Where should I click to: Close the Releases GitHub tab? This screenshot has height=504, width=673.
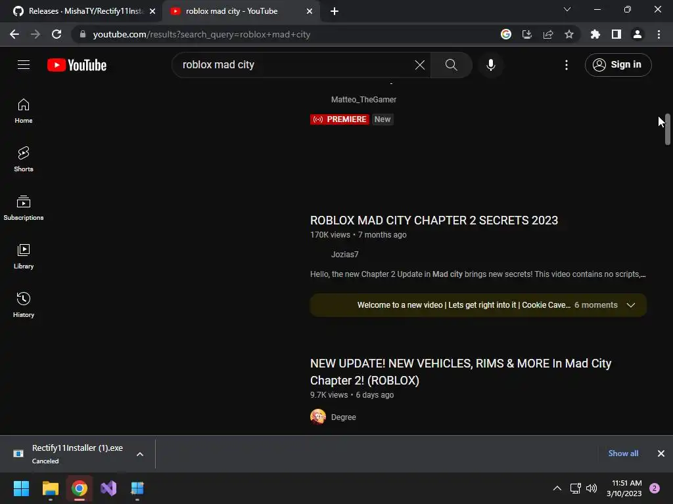(x=152, y=11)
